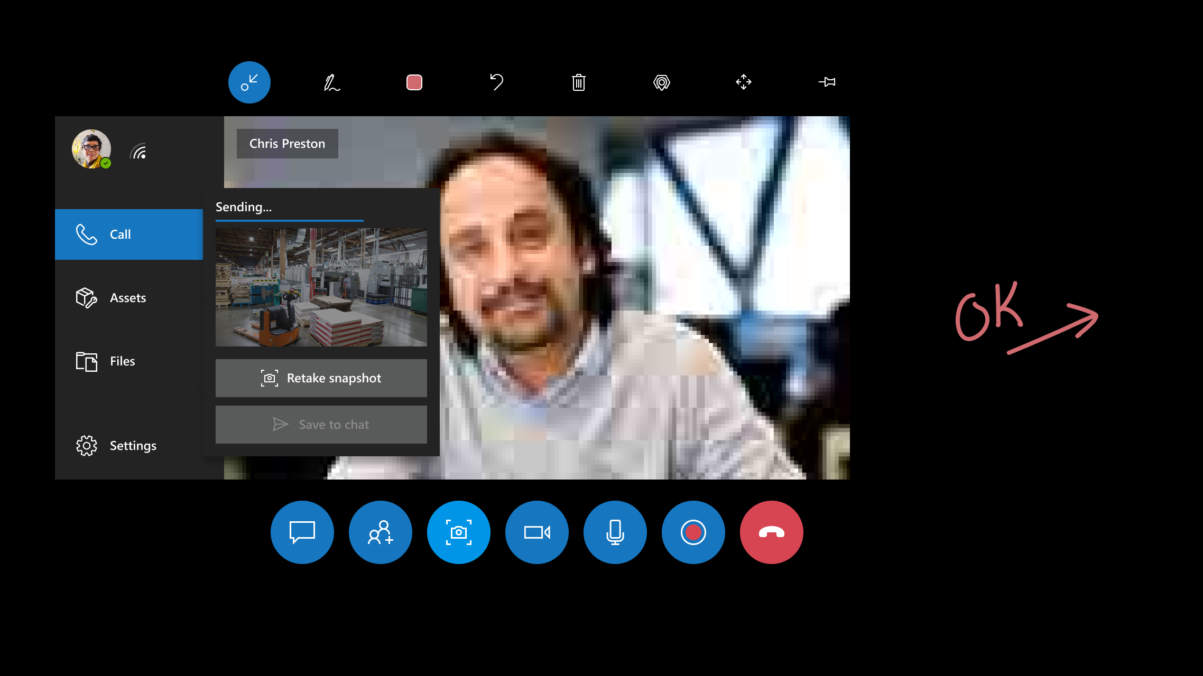This screenshot has height=676, width=1203.
Task: Toggle the red stop-recording indicator
Action: coord(693,531)
